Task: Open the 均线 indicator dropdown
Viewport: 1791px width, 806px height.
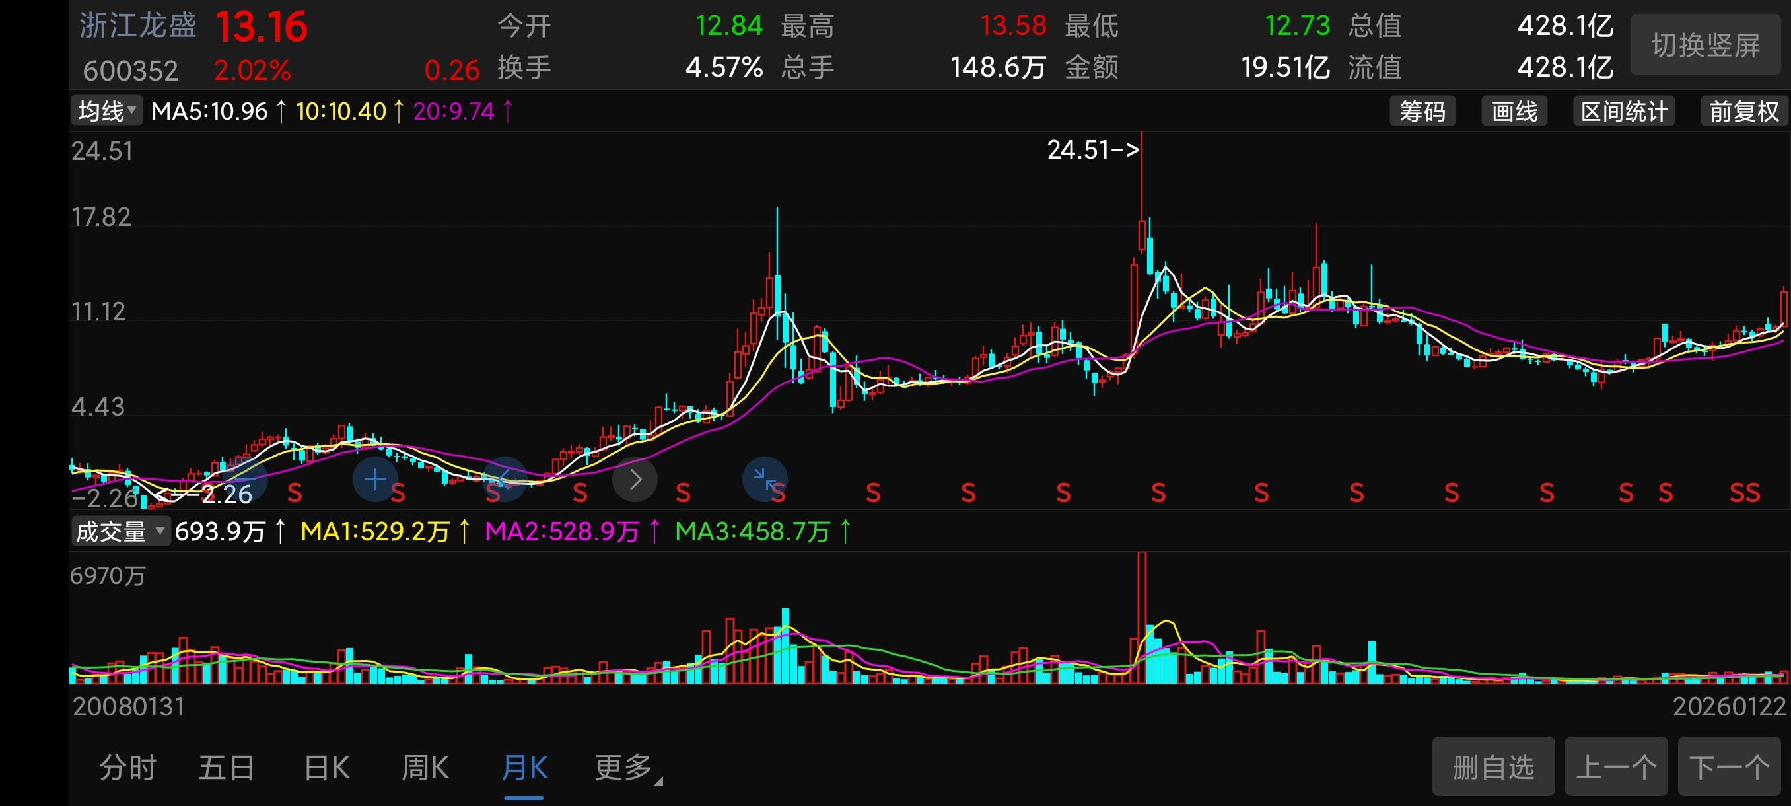Action: 107,111
